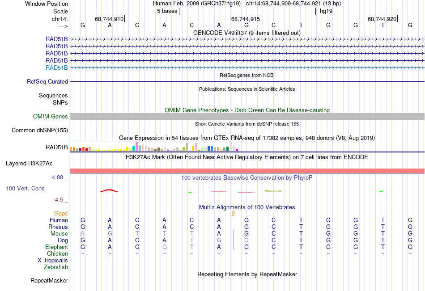This screenshot has height=291, width=425.
Task: Click the Scale label
Action: [x=60, y=11]
